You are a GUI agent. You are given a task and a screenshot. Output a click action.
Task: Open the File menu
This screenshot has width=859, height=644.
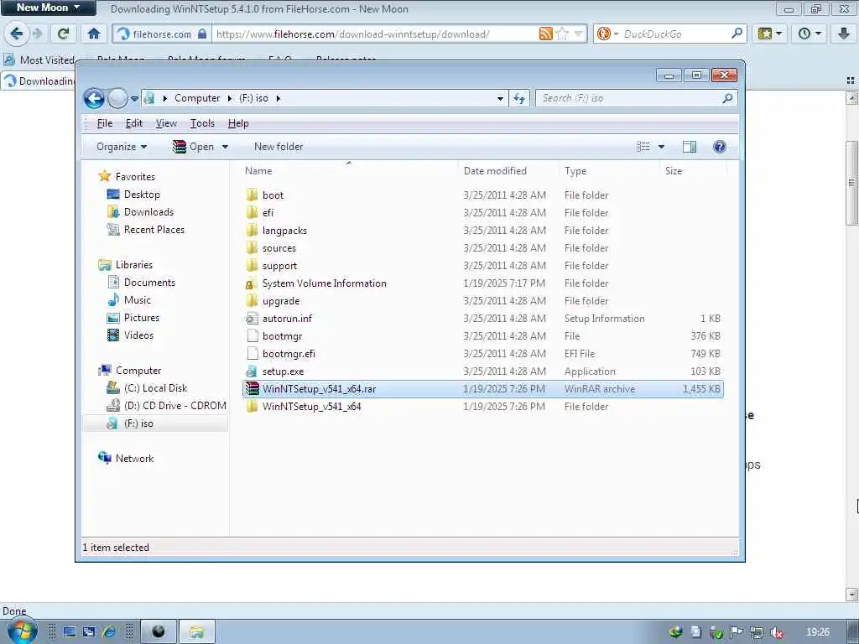tap(105, 123)
